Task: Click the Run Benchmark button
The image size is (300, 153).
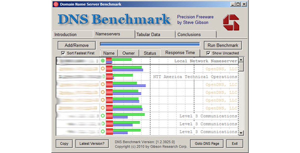Action: click(223, 45)
